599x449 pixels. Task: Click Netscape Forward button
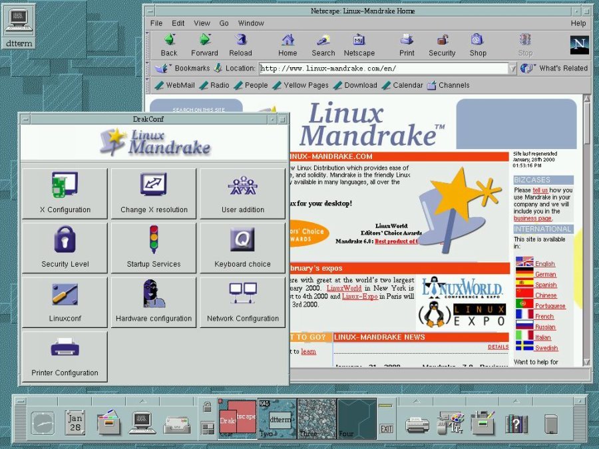coord(204,45)
